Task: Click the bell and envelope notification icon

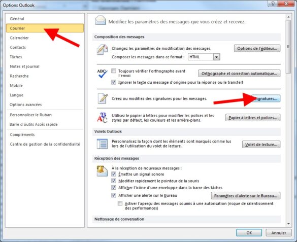Action: (x=102, y=170)
